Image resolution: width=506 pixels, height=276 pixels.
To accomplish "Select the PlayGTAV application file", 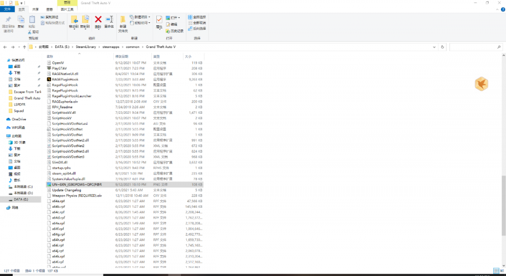I will tap(59, 68).
